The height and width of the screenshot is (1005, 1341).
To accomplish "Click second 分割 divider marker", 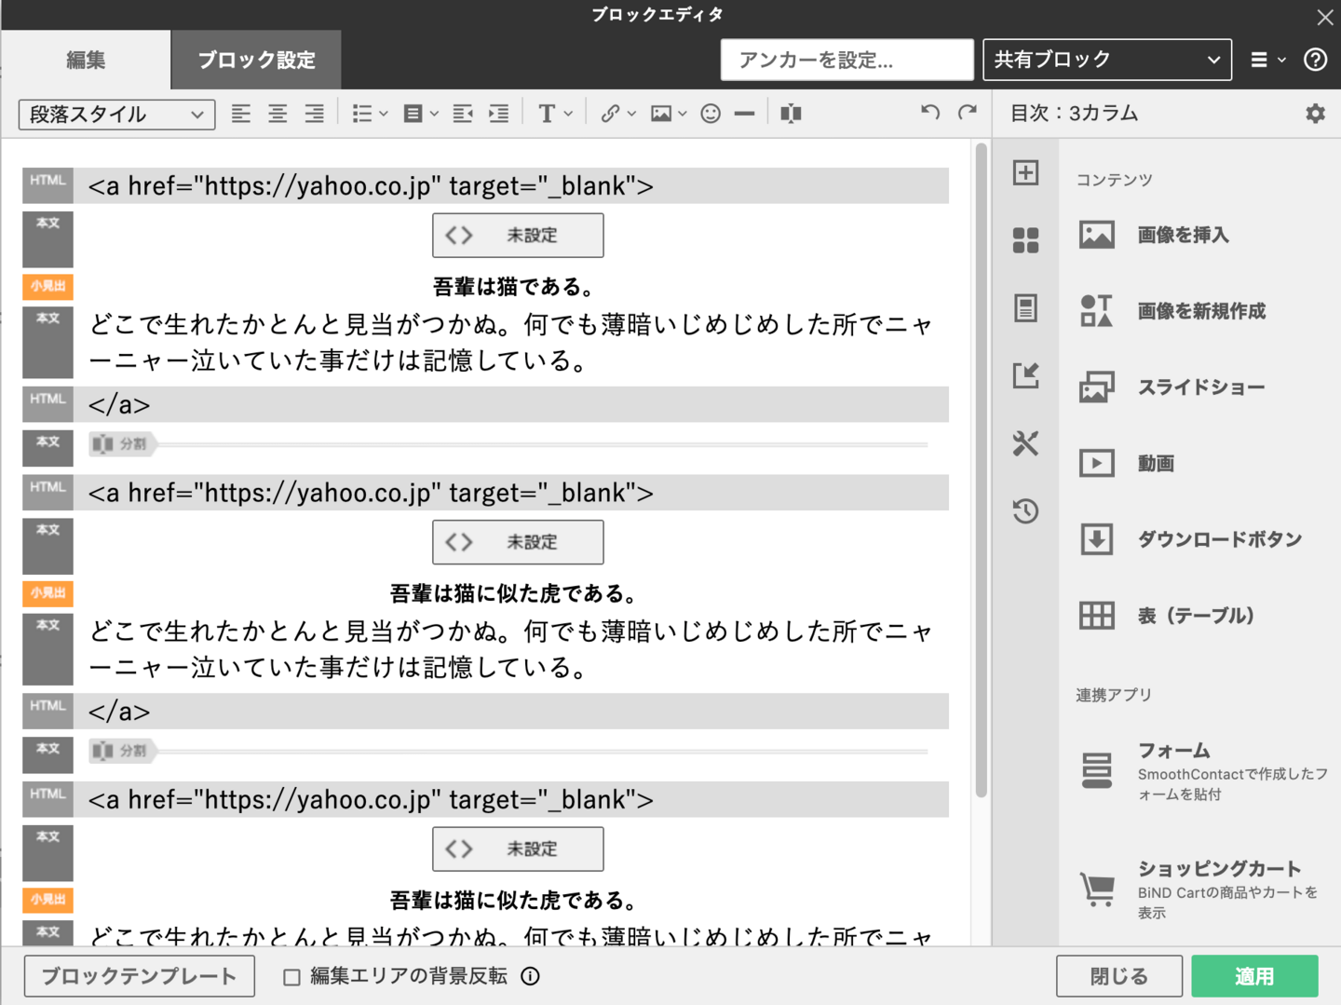I will click(x=121, y=751).
